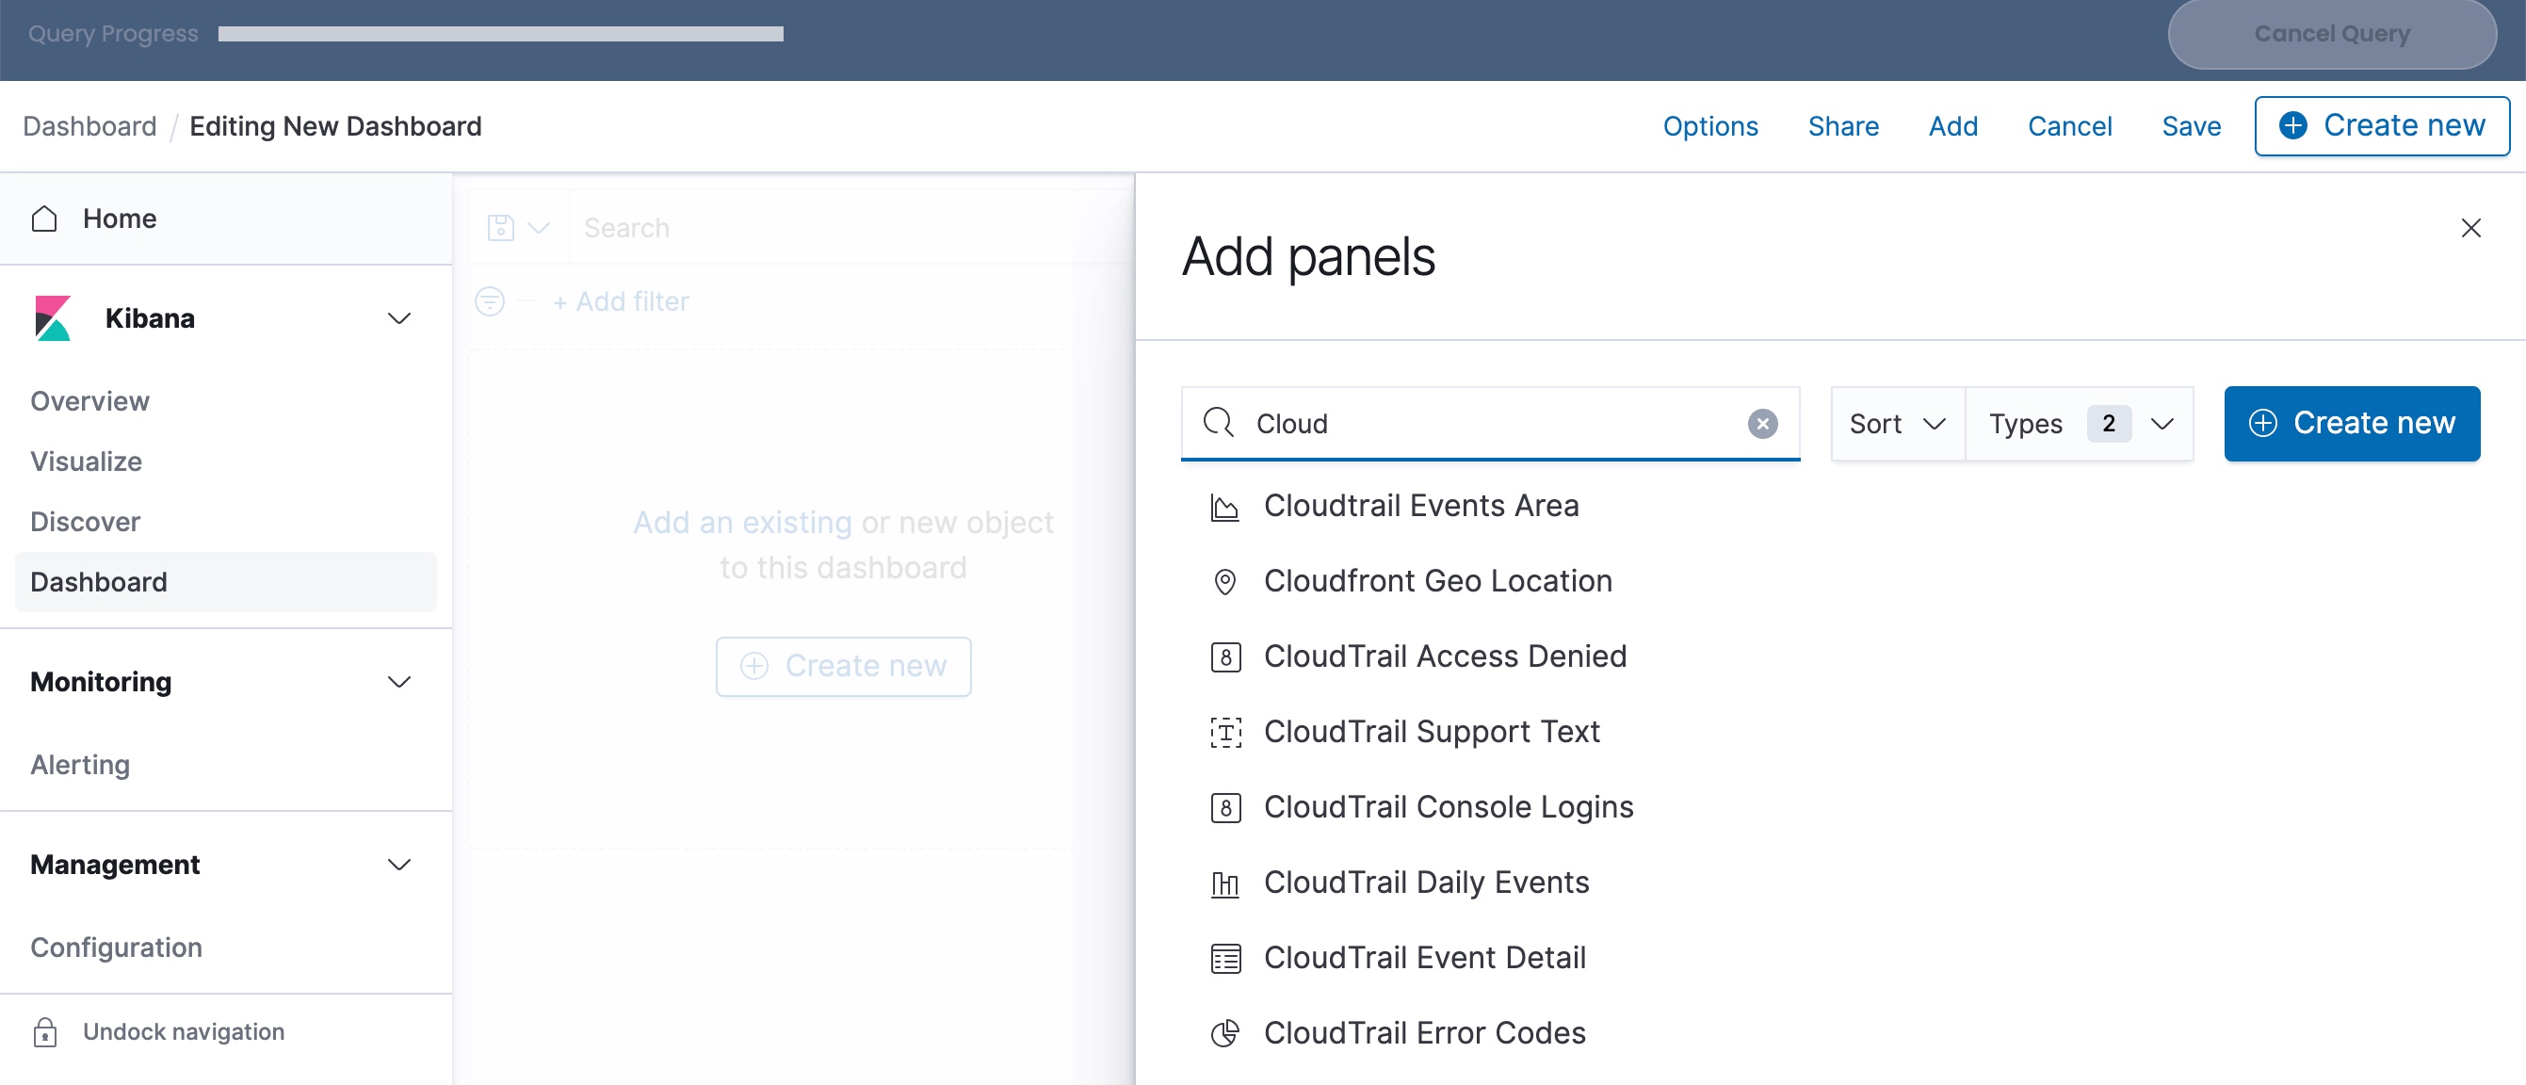The height and width of the screenshot is (1085, 2526).
Task: Click pie icon for CloudTrail Error Codes
Action: tap(1224, 1033)
